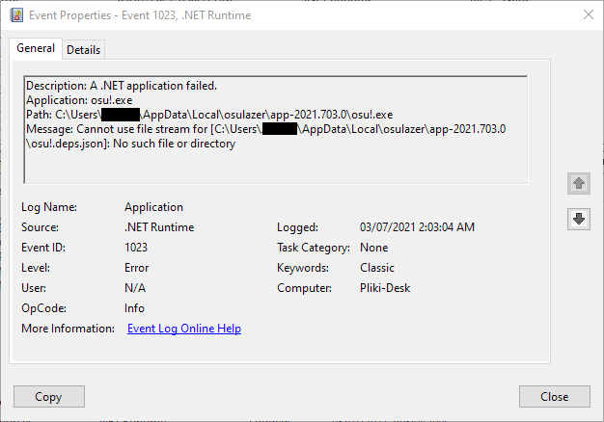The height and width of the screenshot is (422, 604).
Task: Click the 'Application: osu!.exe' description line
Action: point(79,100)
